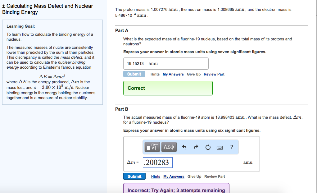317x193 pixels.
Task: Open Hints for Part A
Action: (155, 74)
